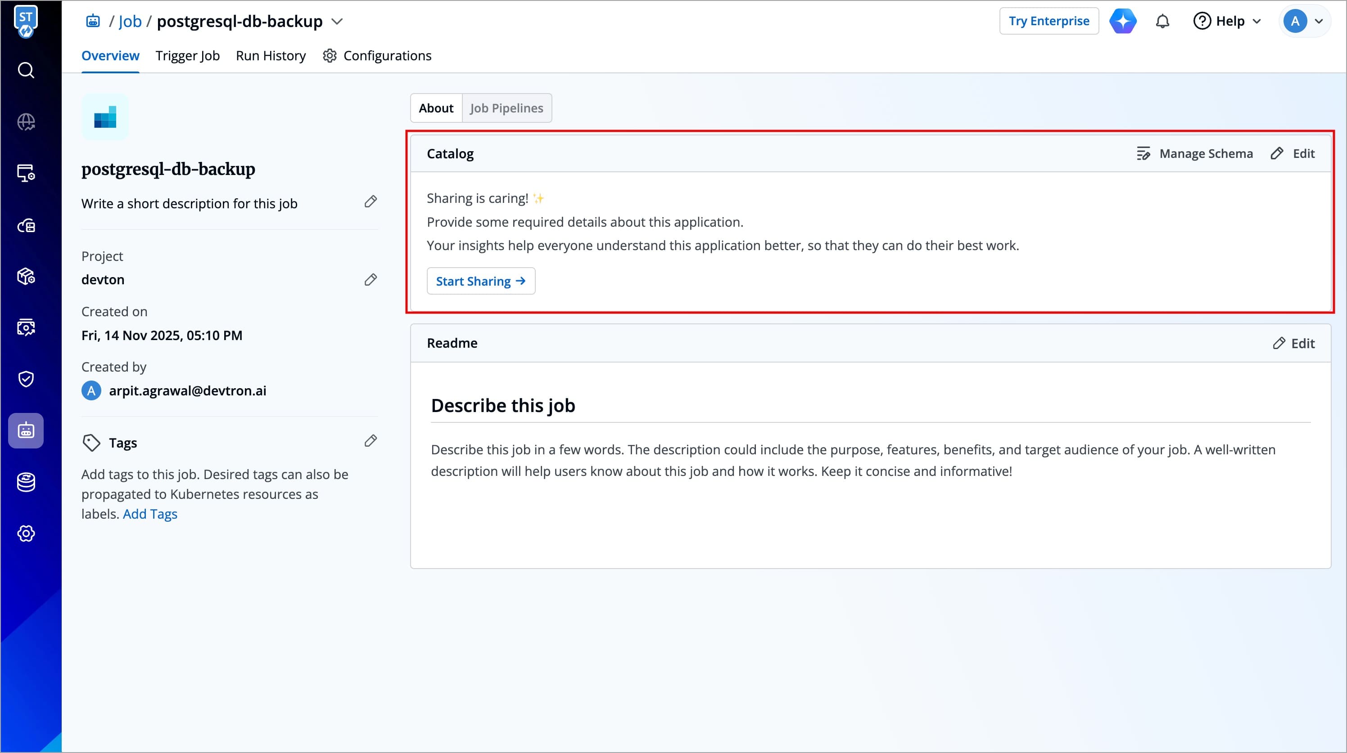
Task: Open global settings gear in sidebar
Action: pos(26,533)
